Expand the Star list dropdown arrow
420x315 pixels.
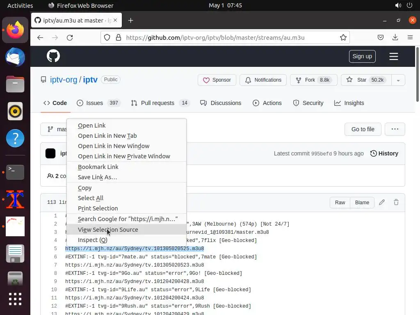(x=398, y=80)
